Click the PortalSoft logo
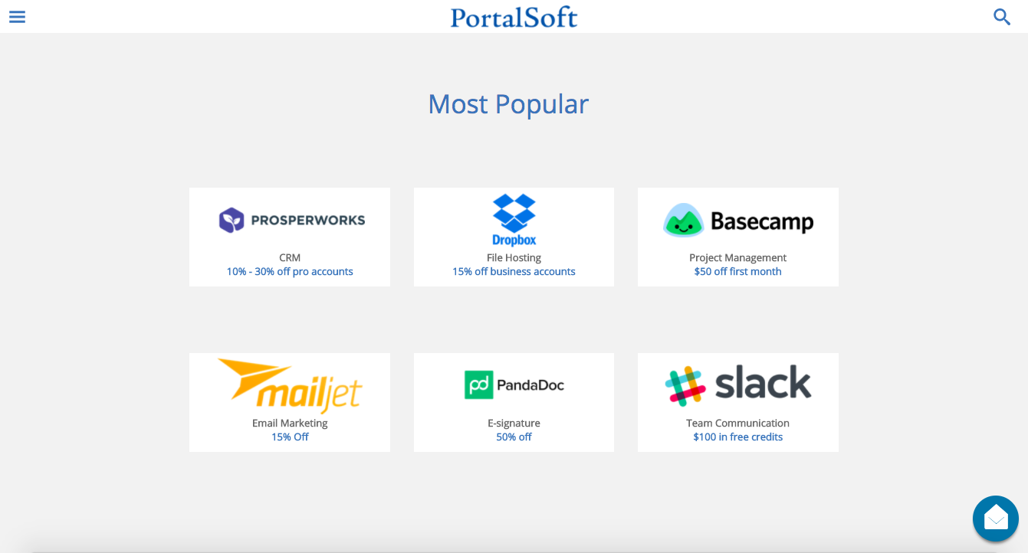1028x553 pixels. pyautogui.click(x=514, y=17)
